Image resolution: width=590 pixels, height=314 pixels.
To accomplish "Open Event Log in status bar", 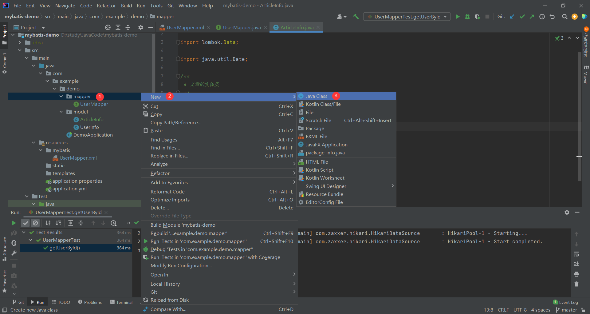I will click(565, 302).
